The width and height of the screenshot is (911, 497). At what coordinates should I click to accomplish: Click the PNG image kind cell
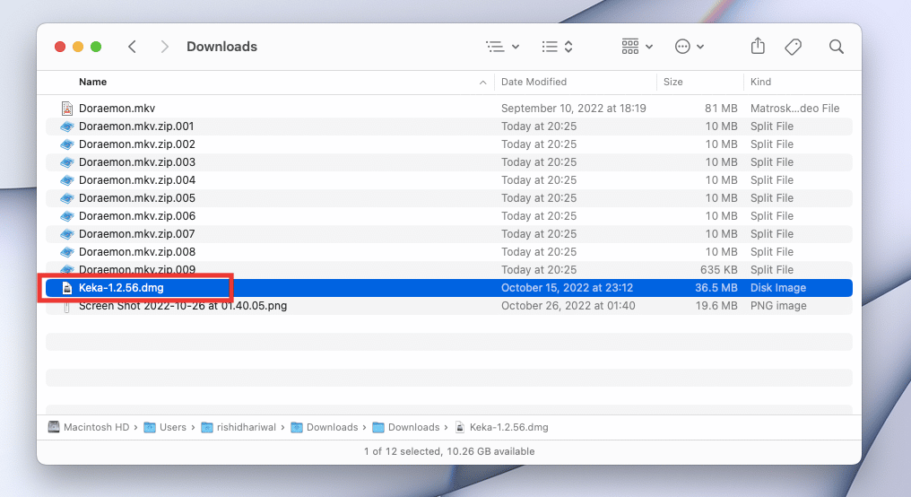tap(778, 306)
